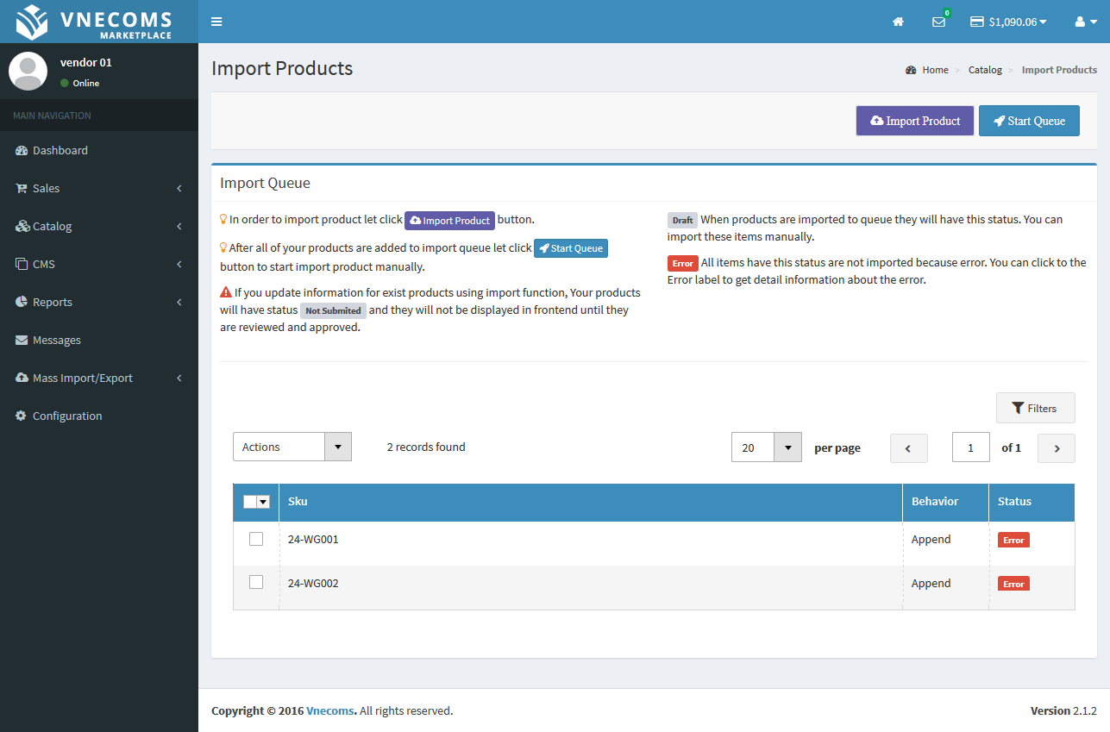Viewport: 1110px width, 732px height.
Task: Open the user account icon top right
Action: (x=1081, y=22)
